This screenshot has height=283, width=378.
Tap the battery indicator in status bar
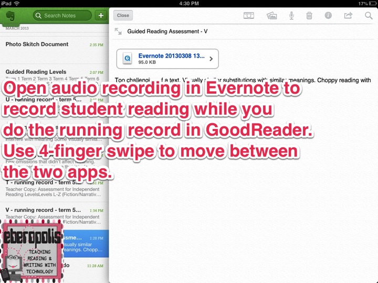click(x=372, y=3)
